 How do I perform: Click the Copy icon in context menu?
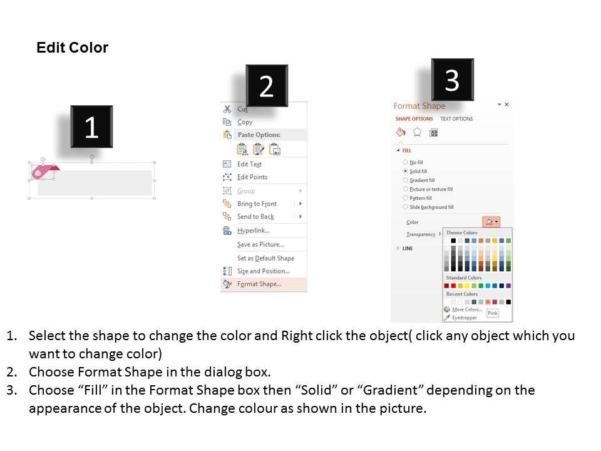227,122
